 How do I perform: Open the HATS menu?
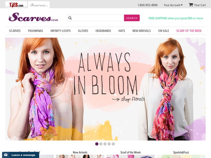coord(122,31)
